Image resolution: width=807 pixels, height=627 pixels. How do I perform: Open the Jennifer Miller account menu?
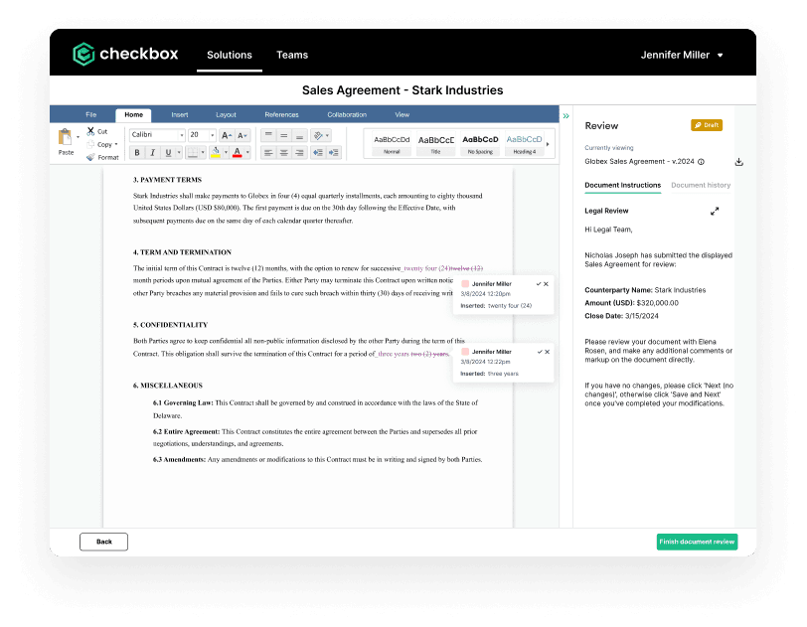682,55
